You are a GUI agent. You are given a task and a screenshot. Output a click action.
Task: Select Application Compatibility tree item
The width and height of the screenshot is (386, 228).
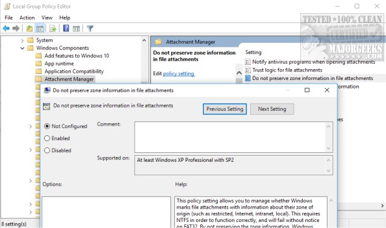point(74,72)
